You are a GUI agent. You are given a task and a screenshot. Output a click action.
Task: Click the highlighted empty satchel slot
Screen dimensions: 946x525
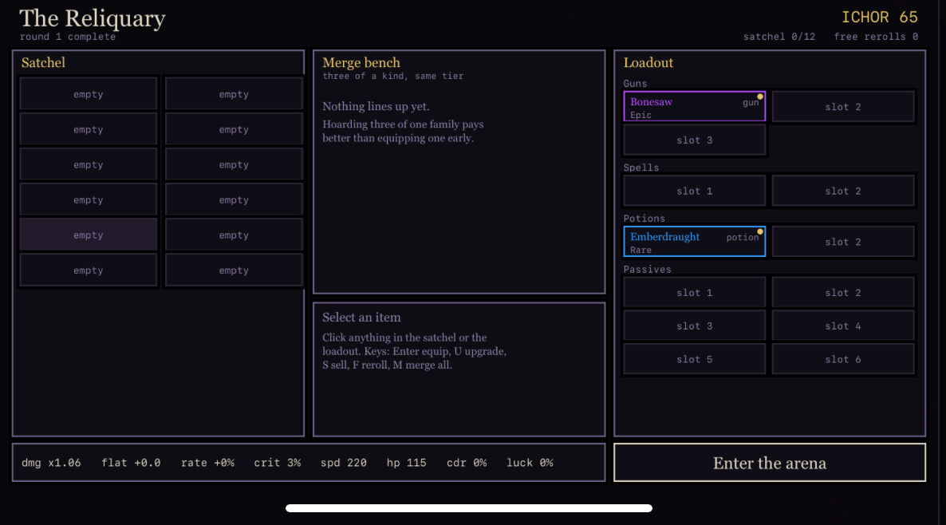tap(88, 235)
